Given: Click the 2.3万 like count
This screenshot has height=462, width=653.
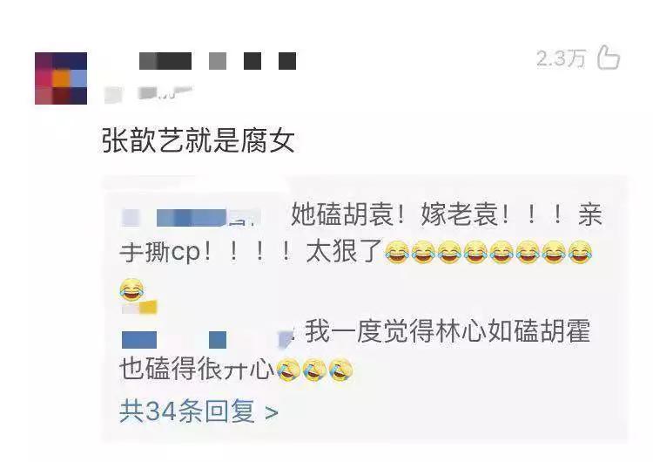Looking at the screenshot, I should point(561,58).
